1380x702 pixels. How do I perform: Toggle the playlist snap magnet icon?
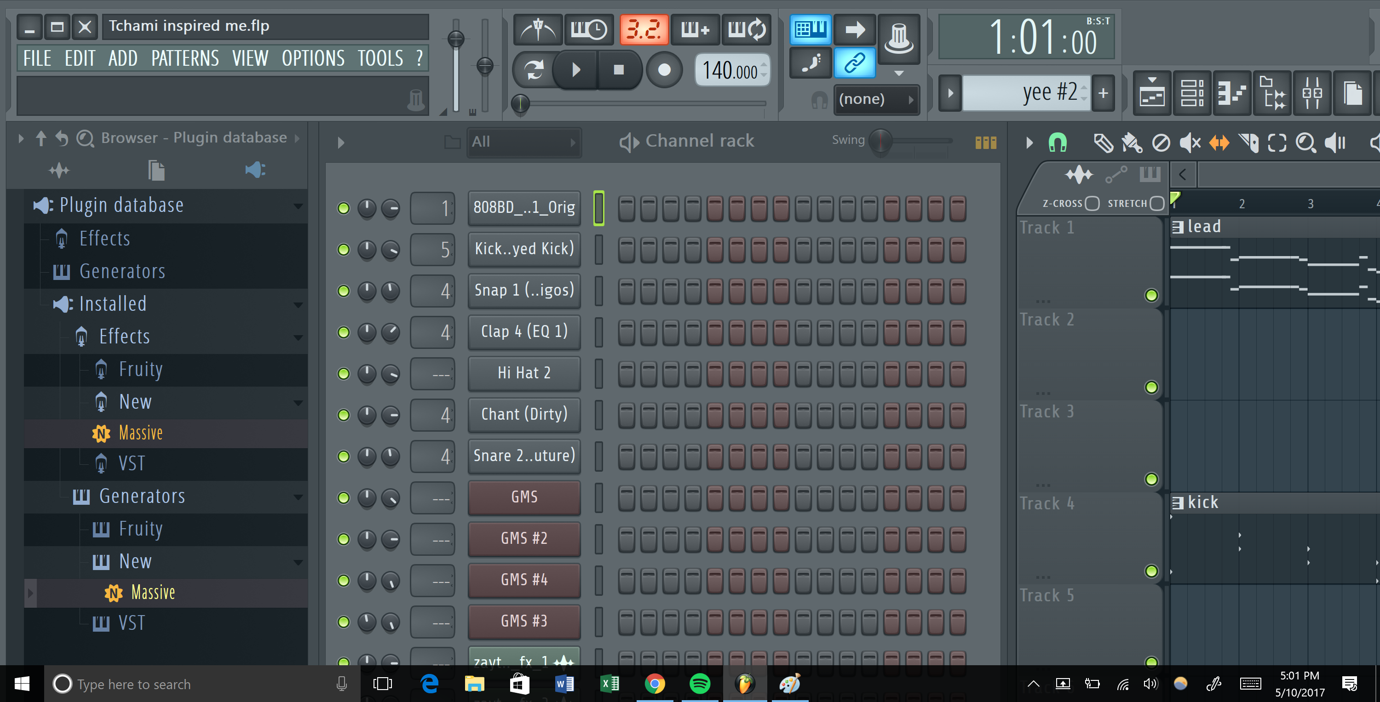coord(1058,143)
